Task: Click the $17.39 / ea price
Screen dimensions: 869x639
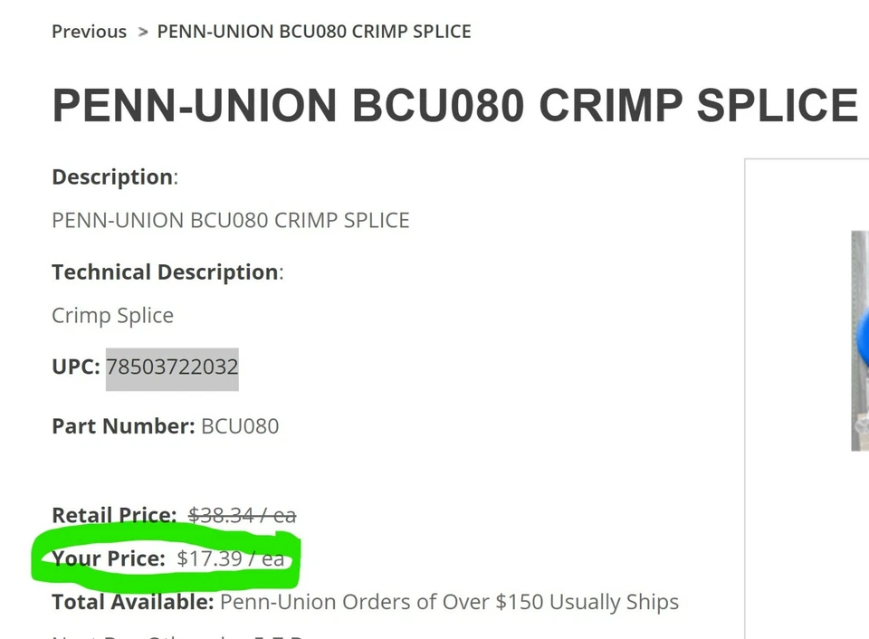Action: click(231, 558)
